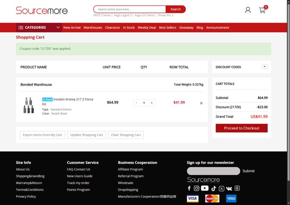This screenshot has height=205, width=290.
Task: Open Giveaway menu item
Action: point(186,28)
